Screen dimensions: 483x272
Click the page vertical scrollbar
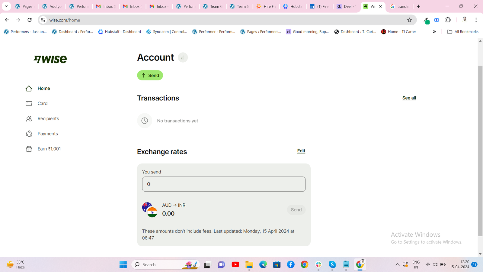tap(480, 151)
